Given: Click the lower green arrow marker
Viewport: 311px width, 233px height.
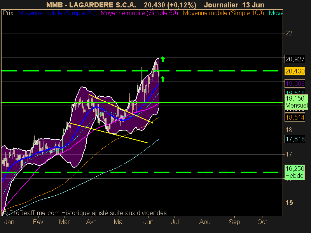Looking at the screenshot, I should 162,79.
